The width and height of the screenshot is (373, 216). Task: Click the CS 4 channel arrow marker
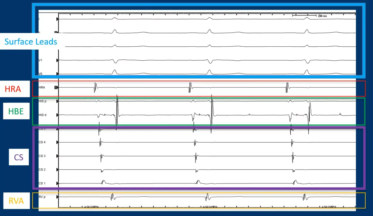(x=57, y=142)
